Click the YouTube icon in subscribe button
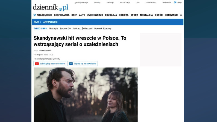 point(37,64)
